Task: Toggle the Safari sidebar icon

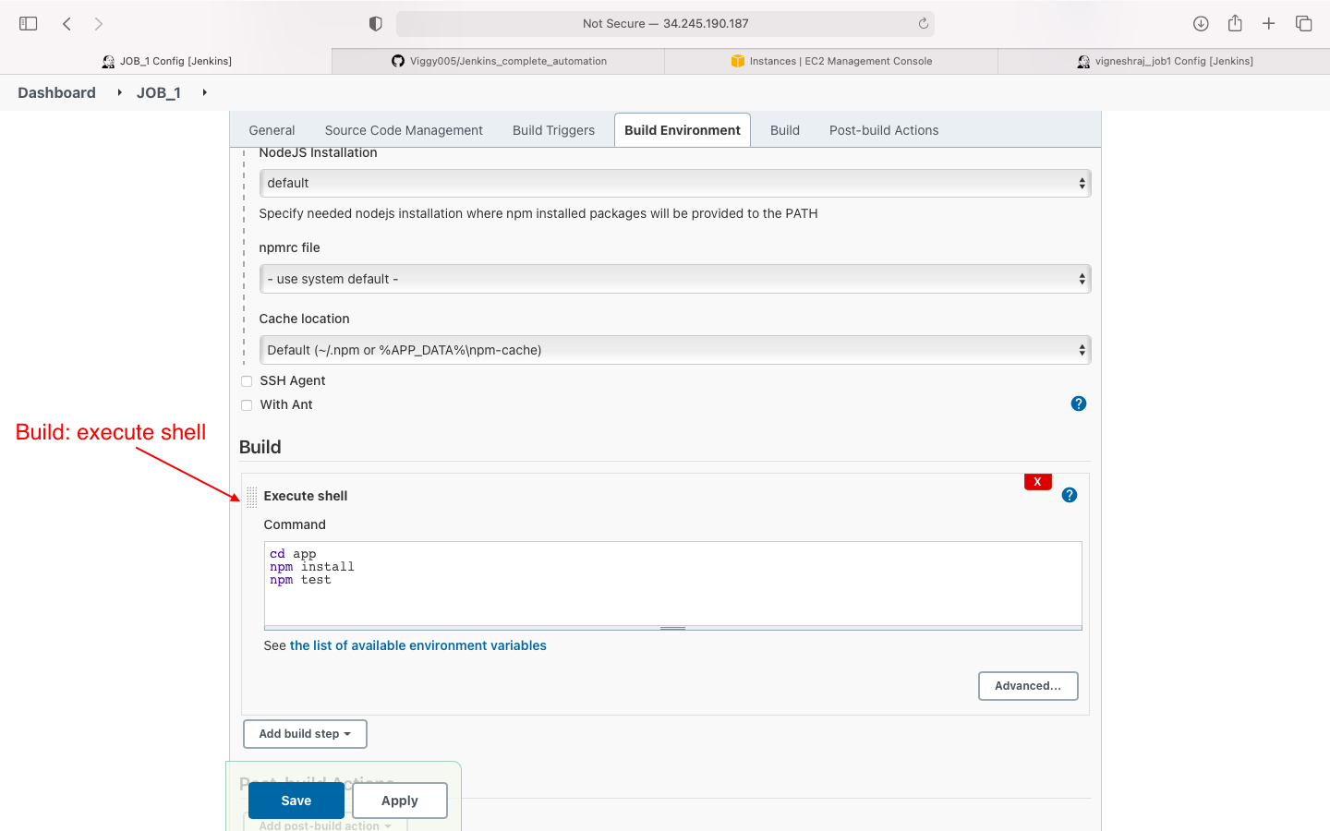Action: [29, 24]
